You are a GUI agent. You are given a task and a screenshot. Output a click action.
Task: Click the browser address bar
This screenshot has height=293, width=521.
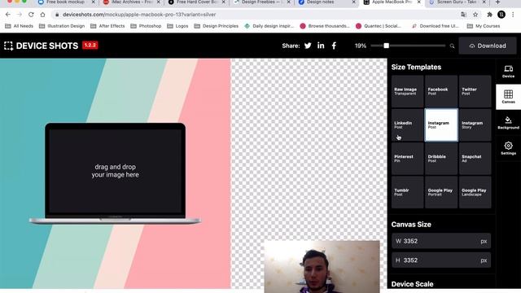point(256,15)
